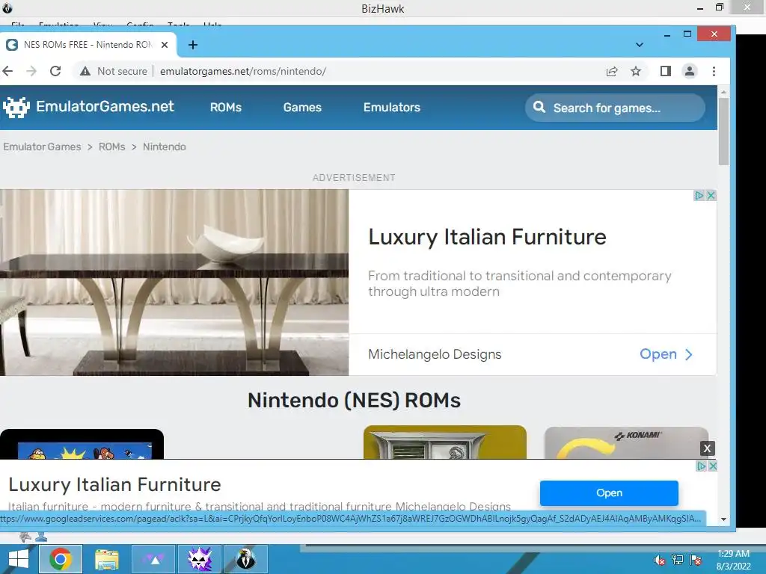The width and height of the screenshot is (766, 574).
Task: Click the blue Open button in bottom banner
Action: (x=609, y=493)
